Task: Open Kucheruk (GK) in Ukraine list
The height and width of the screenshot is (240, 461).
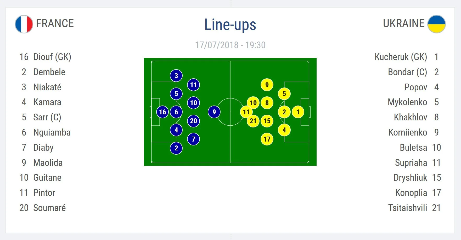Action: [401, 57]
